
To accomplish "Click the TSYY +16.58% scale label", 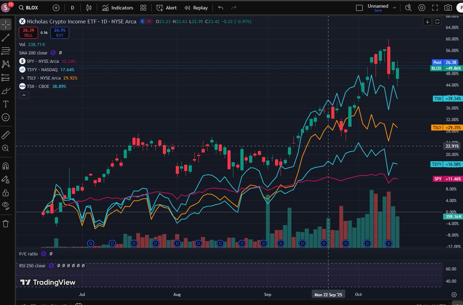I will (446, 164).
